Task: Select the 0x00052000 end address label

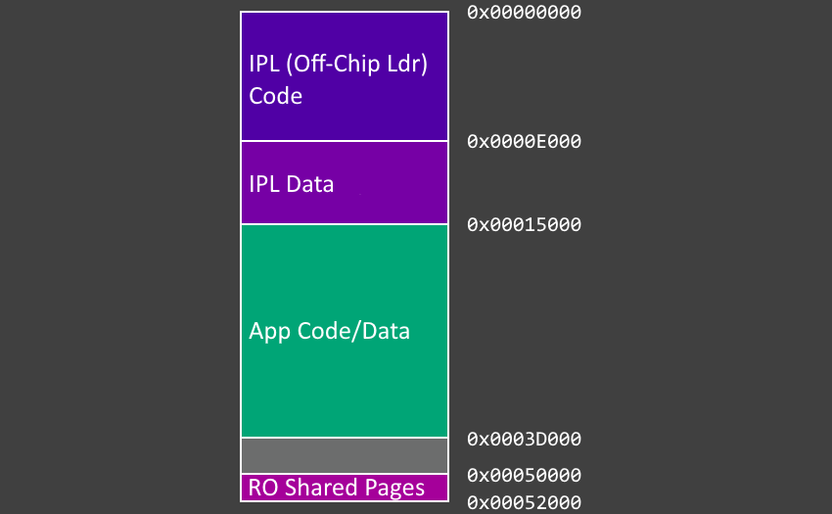Action: 524,503
